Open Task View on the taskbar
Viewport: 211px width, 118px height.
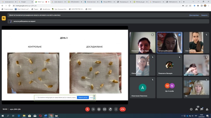pos(13,116)
